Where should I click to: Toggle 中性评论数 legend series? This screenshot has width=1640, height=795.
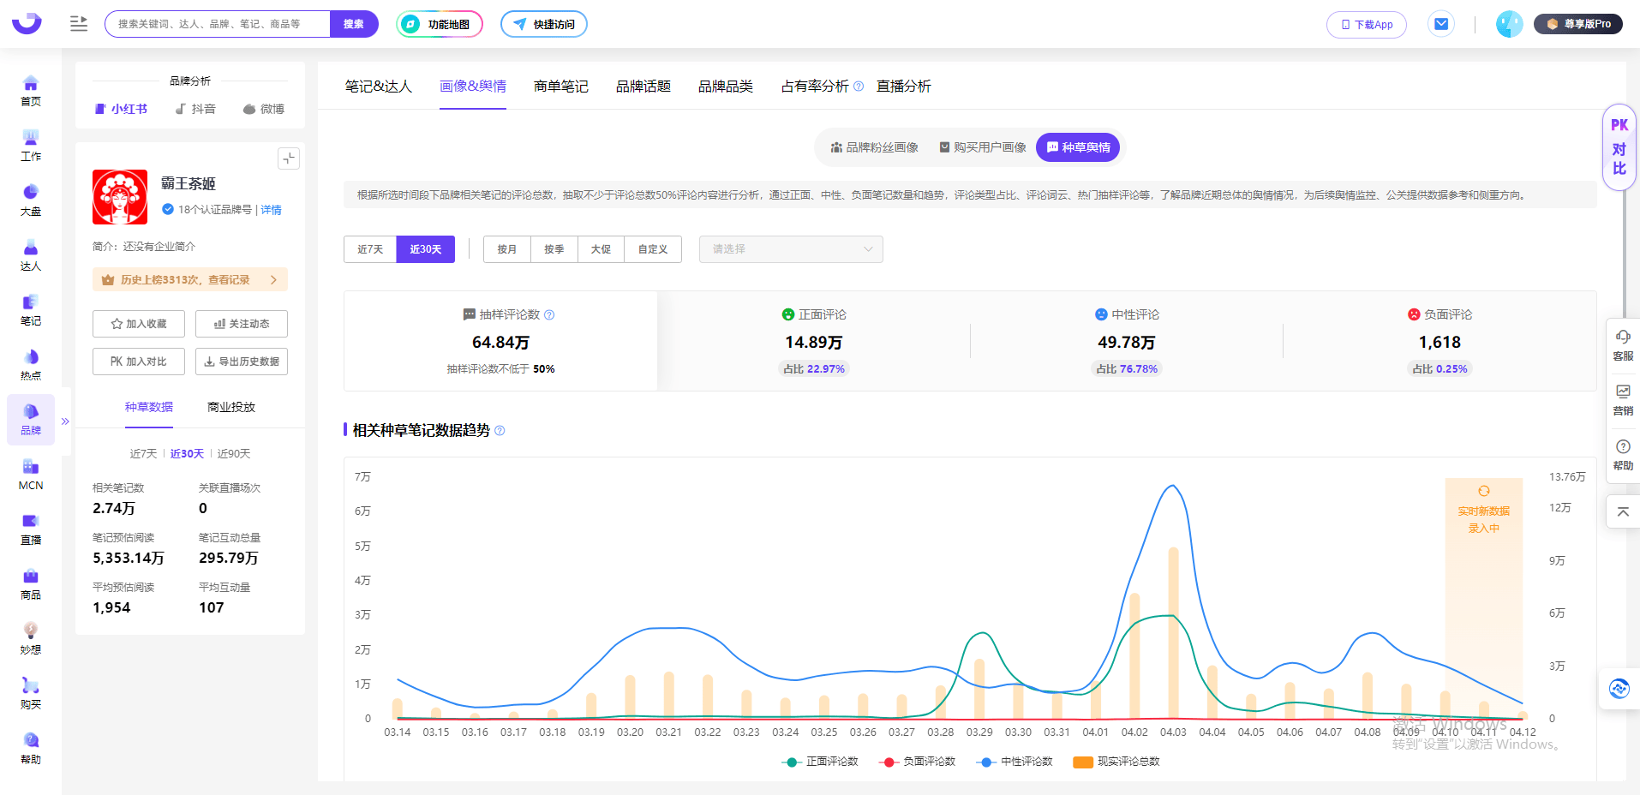tap(1015, 762)
